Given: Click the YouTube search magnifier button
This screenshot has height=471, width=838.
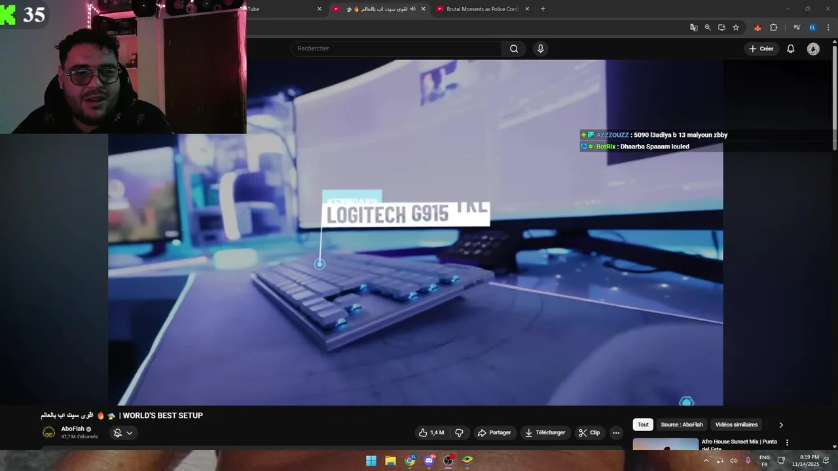Looking at the screenshot, I should coord(514,48).
